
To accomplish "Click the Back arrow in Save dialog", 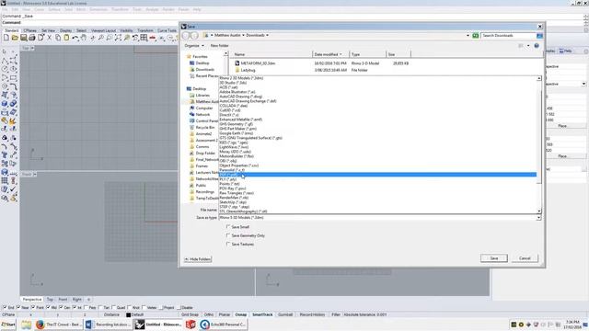I will pyautogui.click(x=186, y=35).
